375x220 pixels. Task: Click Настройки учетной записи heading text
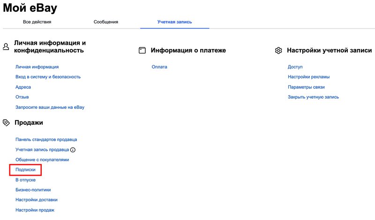point(330,50)
